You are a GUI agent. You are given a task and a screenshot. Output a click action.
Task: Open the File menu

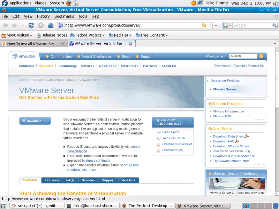[5, 16]
